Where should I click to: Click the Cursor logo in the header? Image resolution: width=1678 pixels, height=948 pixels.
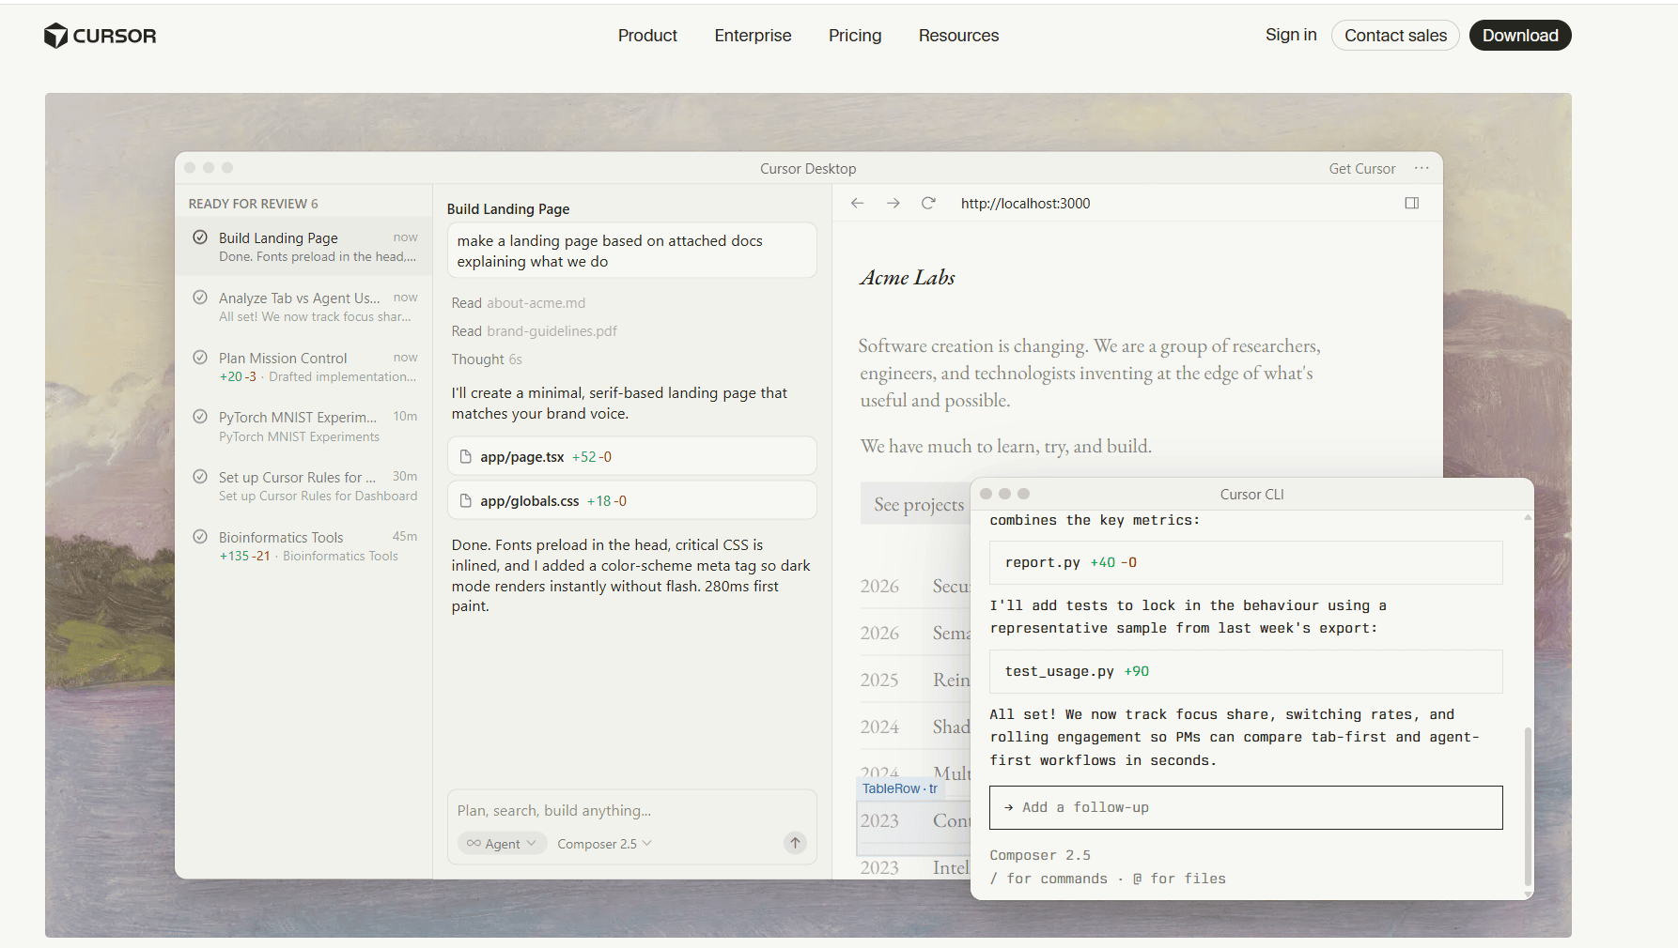[x=101, y=36]
